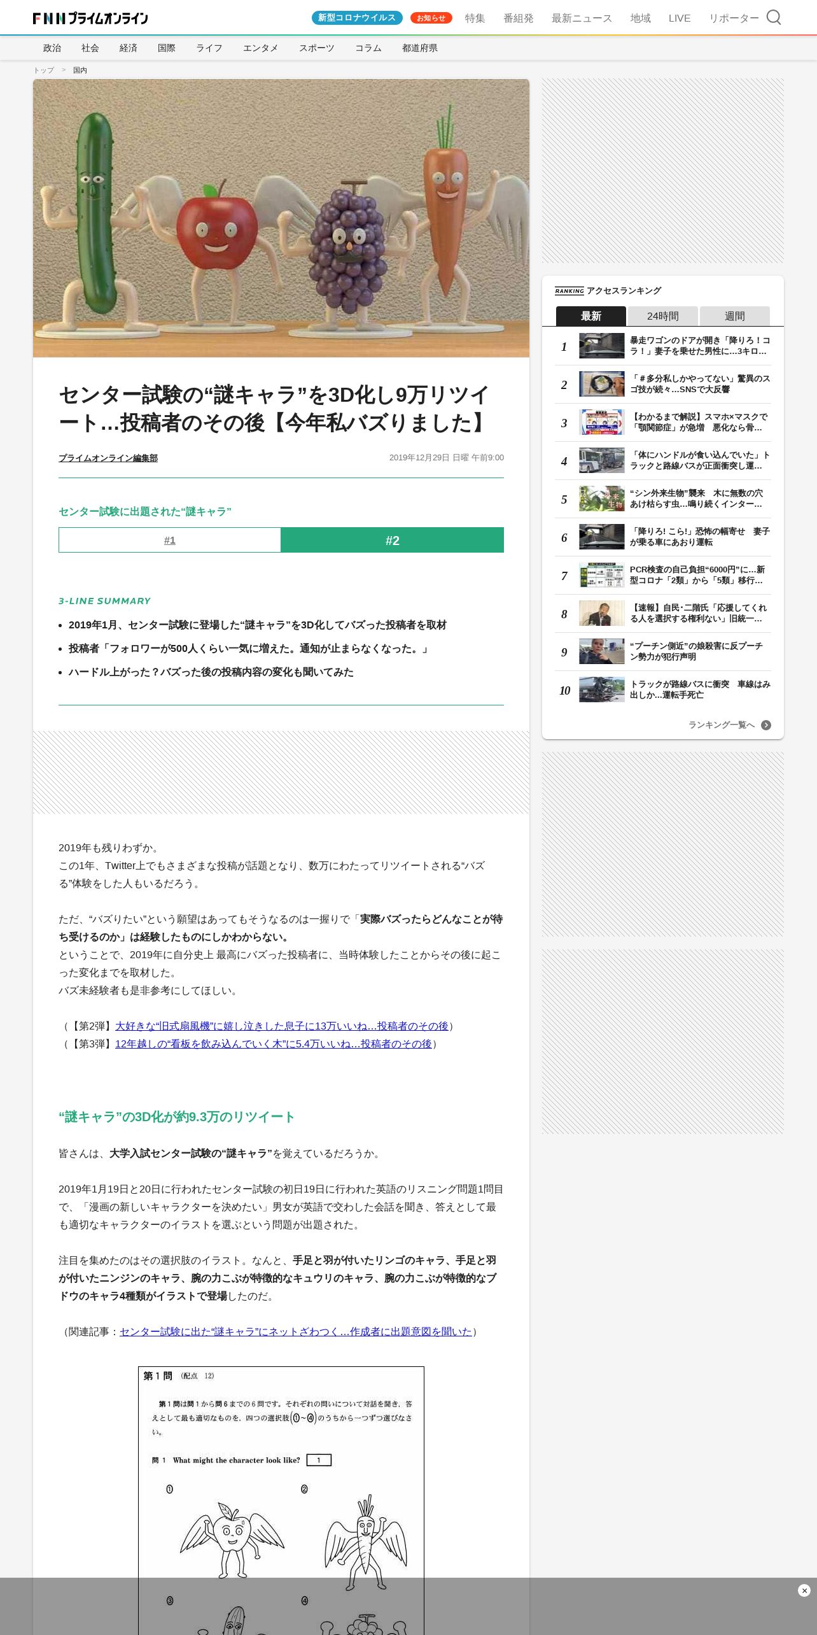The image size is (817, 1635).
Task: Click the 3-LINE SUMMARY label
Action: click(105, 601)
